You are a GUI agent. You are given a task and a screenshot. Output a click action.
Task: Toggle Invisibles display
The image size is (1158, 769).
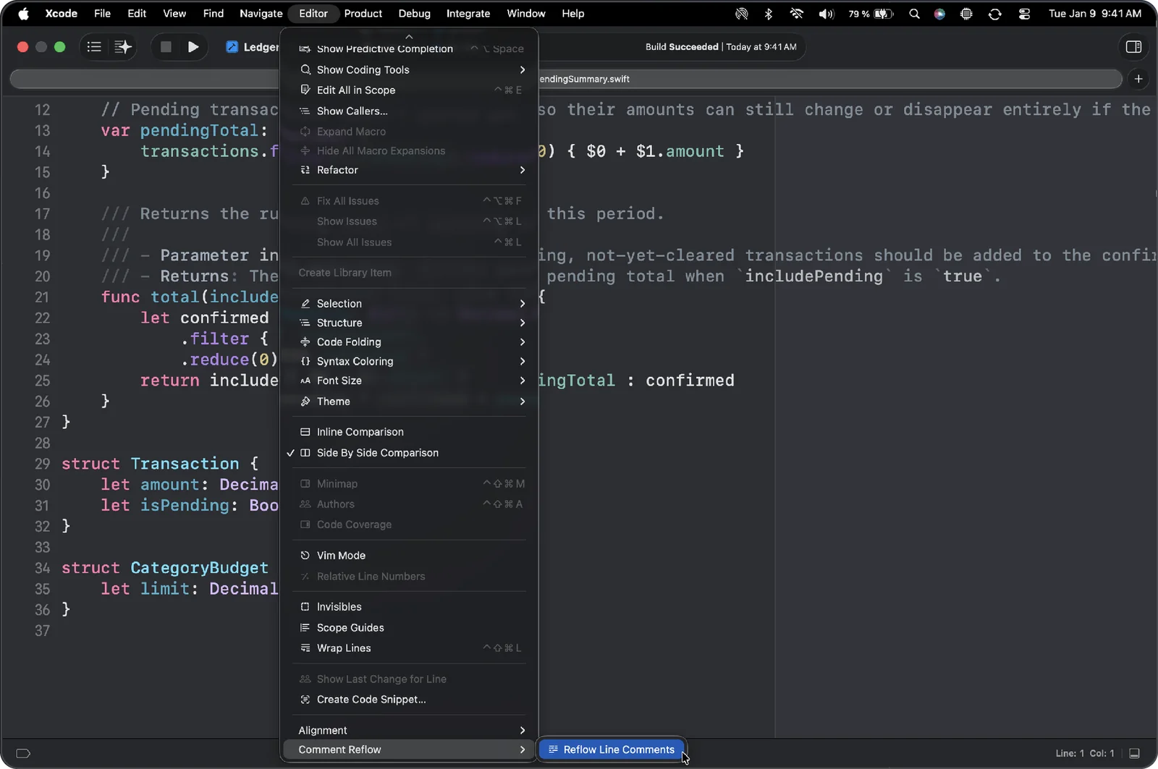coord(409,607)
